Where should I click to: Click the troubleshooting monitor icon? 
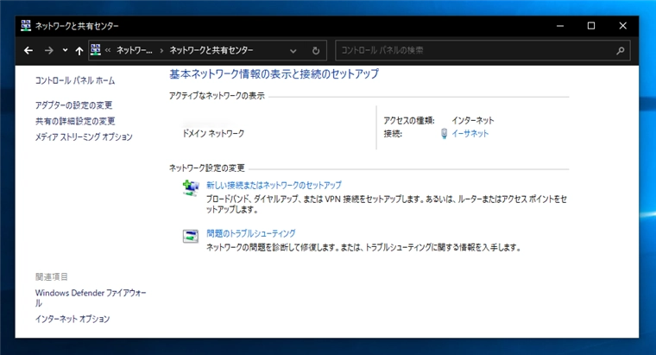[x=191, y=236]
